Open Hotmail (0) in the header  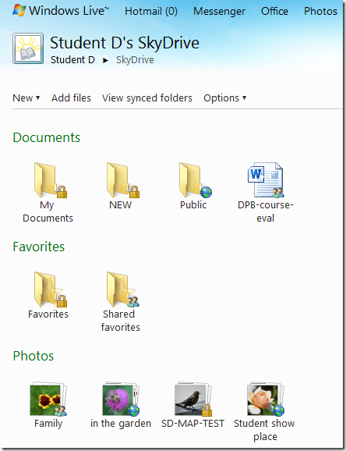tap(151, 11)
